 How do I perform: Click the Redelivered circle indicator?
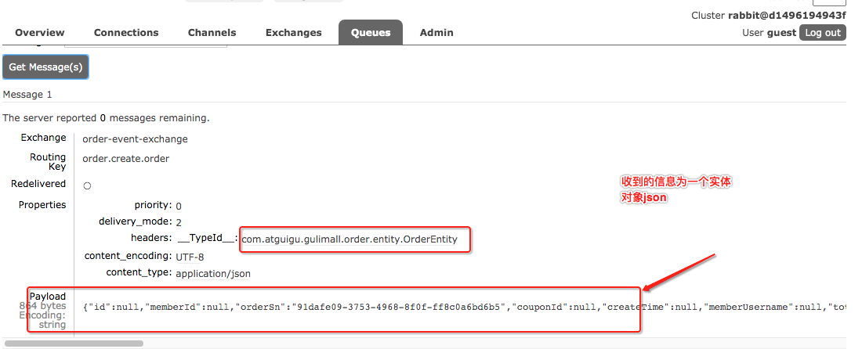(87, 185)
